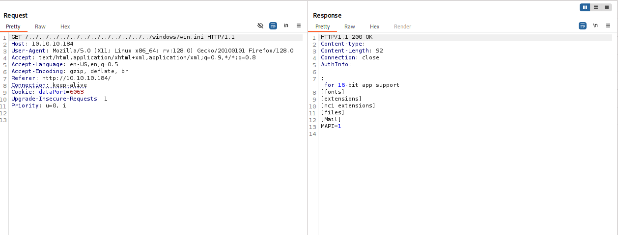The width and height of the screenshot is (618, 235).
Task: Select side-by-side split layout icon
Action: [x=585, y=7]
